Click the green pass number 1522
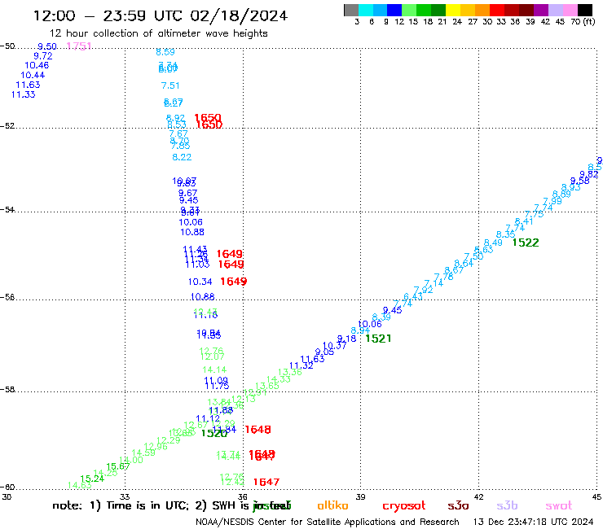The height and width of the screenshot is (529, 603). click(x=526, y=243)
